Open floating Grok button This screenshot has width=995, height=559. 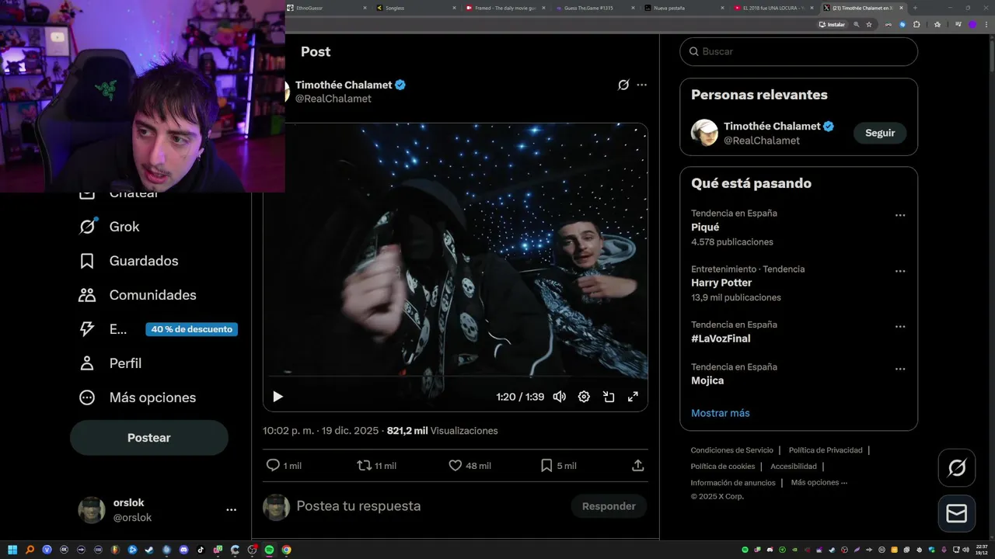(x=957, y=467)
